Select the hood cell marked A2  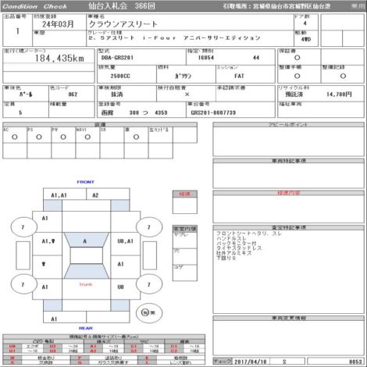[x=108, y=194]
